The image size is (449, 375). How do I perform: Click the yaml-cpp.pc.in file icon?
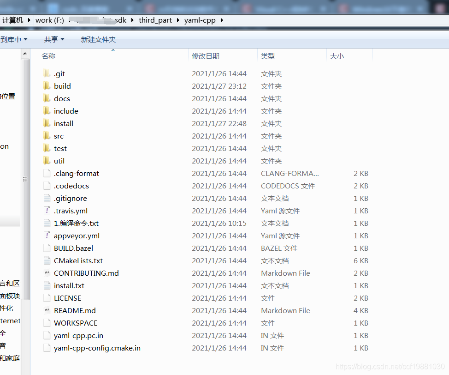[47, 335]
